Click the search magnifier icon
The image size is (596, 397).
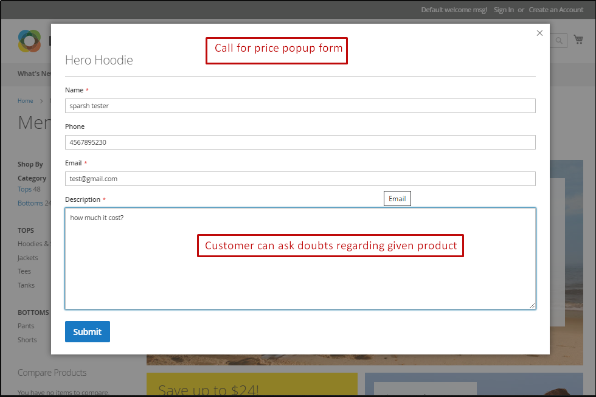point(560,41)
